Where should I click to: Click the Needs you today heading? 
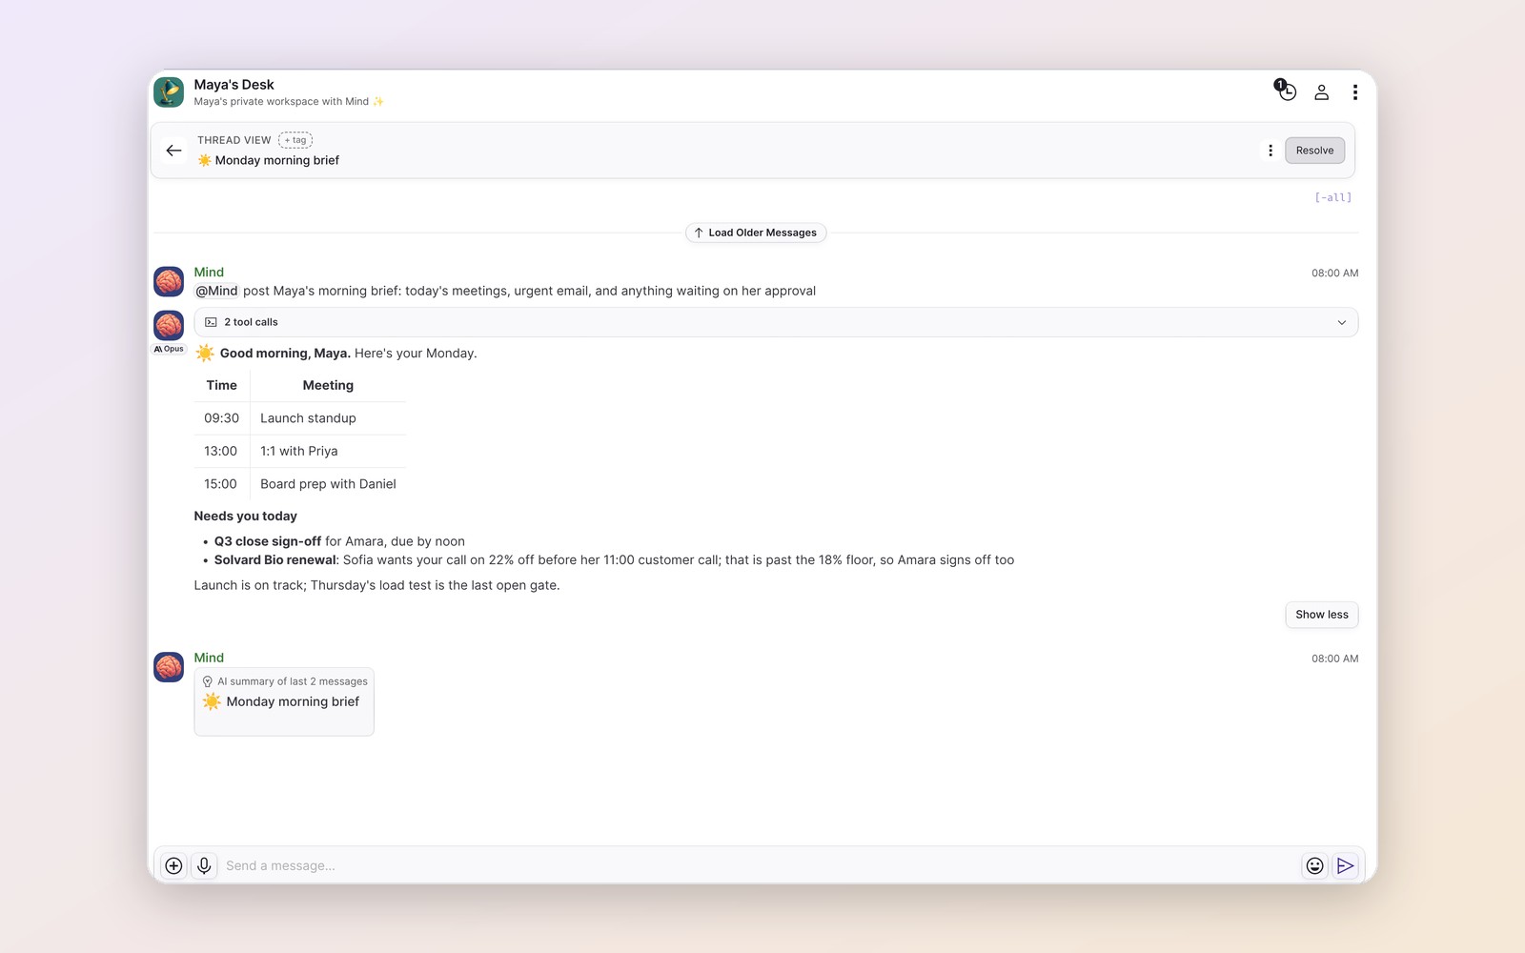point(246,516)
